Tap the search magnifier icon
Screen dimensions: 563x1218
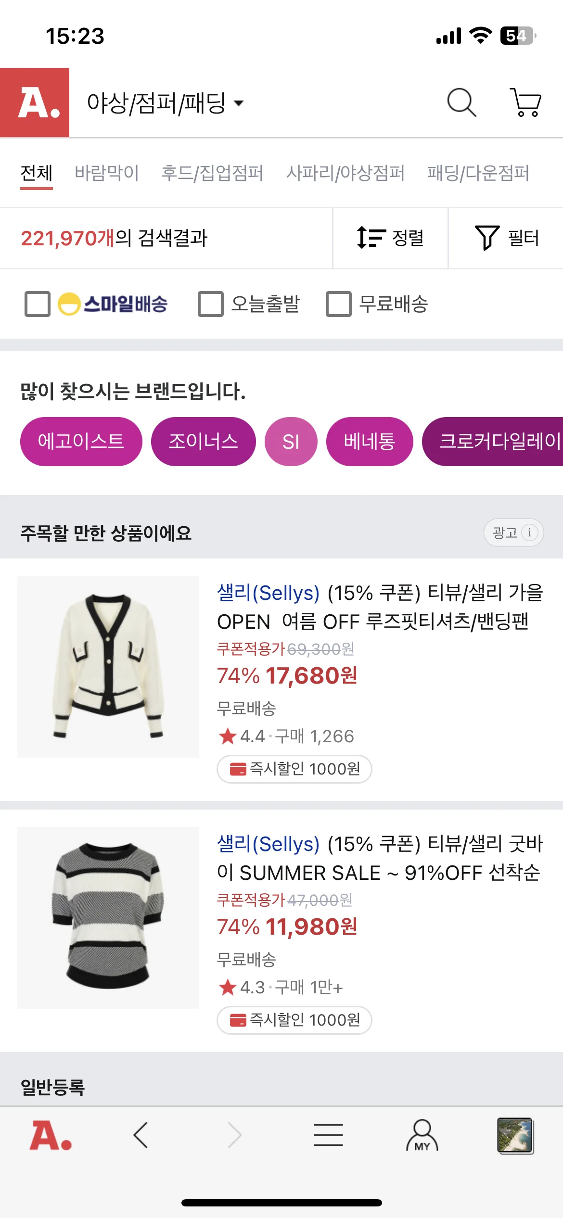(461, 102)
